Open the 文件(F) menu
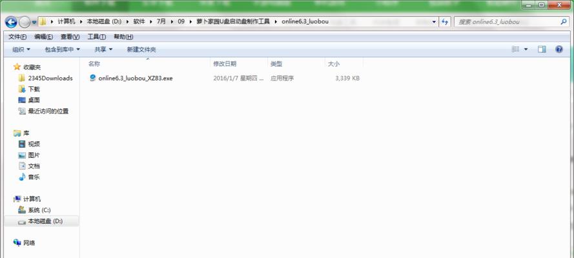Screen dimensions: 574x258 click(17, 37)
